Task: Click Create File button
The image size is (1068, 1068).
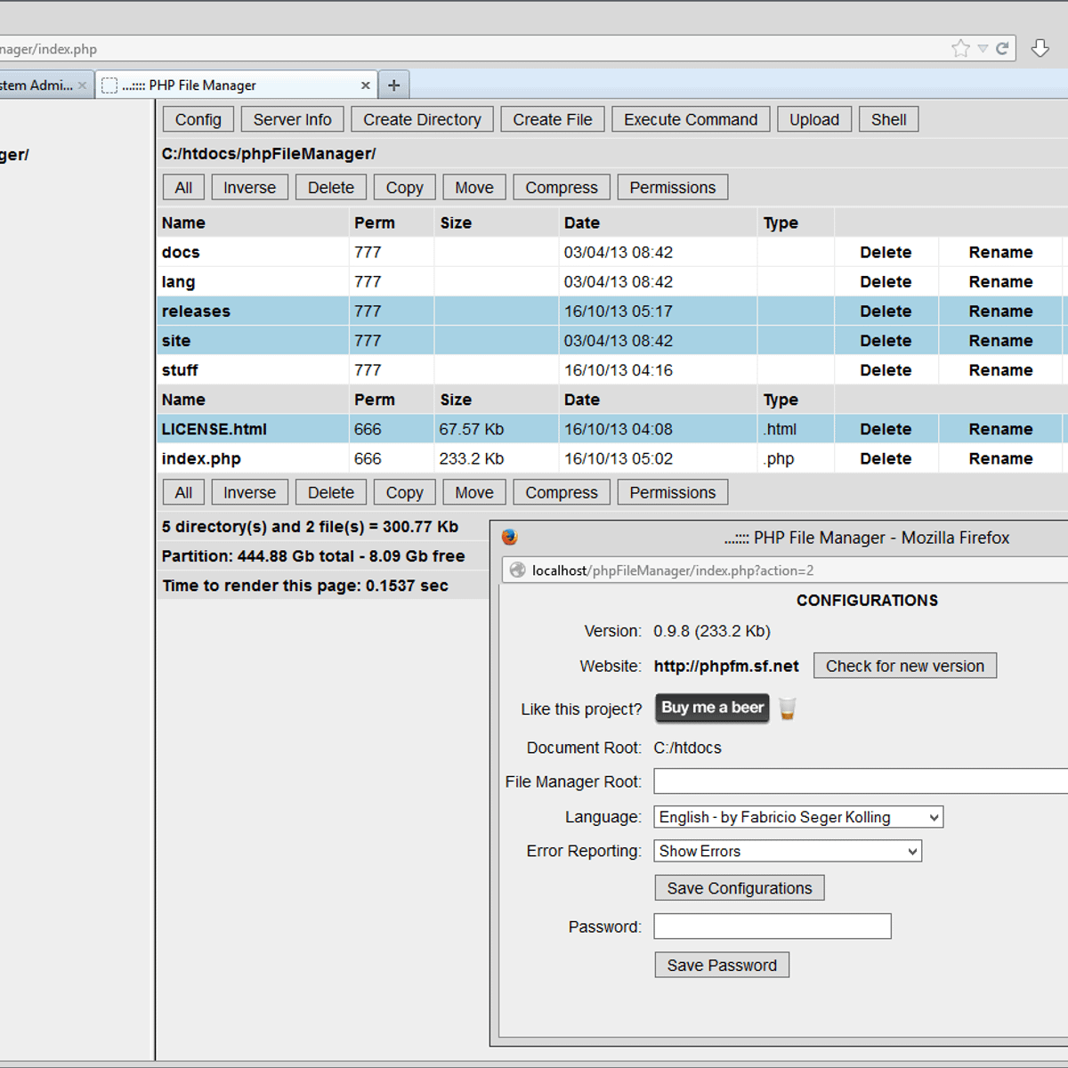Action: tap(553, 119)
